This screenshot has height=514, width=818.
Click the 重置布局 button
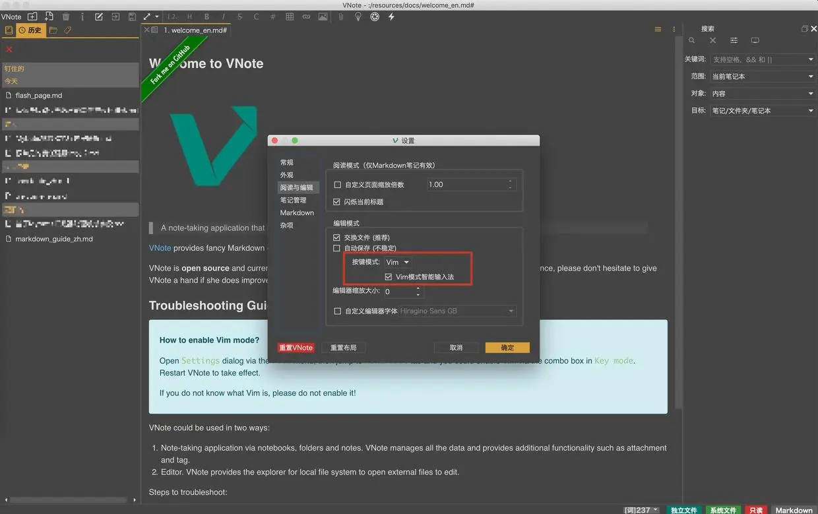(x=343, y=348)
